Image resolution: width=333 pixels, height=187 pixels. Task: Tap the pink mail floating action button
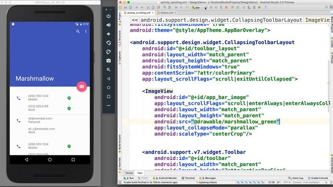click(x=82, y=87)
